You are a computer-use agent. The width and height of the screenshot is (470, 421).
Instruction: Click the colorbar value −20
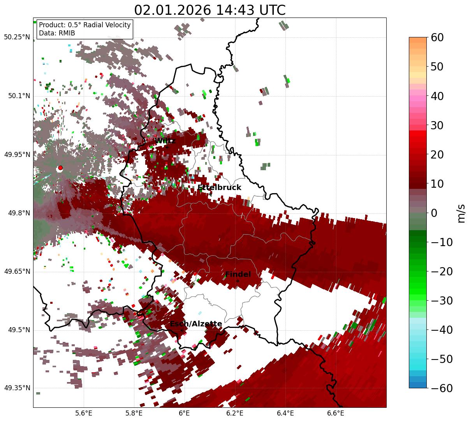coord(441,271)
